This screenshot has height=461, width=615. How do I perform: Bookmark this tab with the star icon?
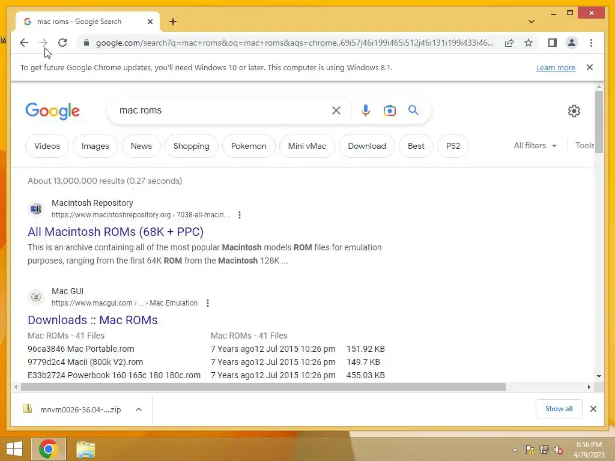click(x=529, y=43)
